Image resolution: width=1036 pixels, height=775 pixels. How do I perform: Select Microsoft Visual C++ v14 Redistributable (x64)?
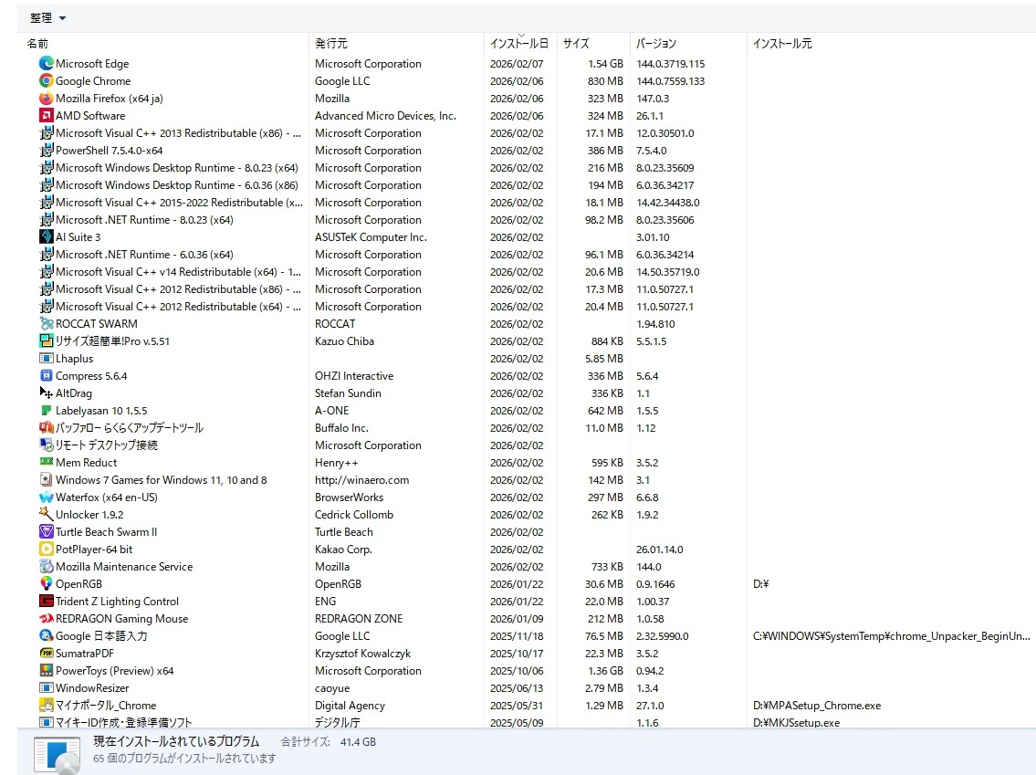point(178,271)
